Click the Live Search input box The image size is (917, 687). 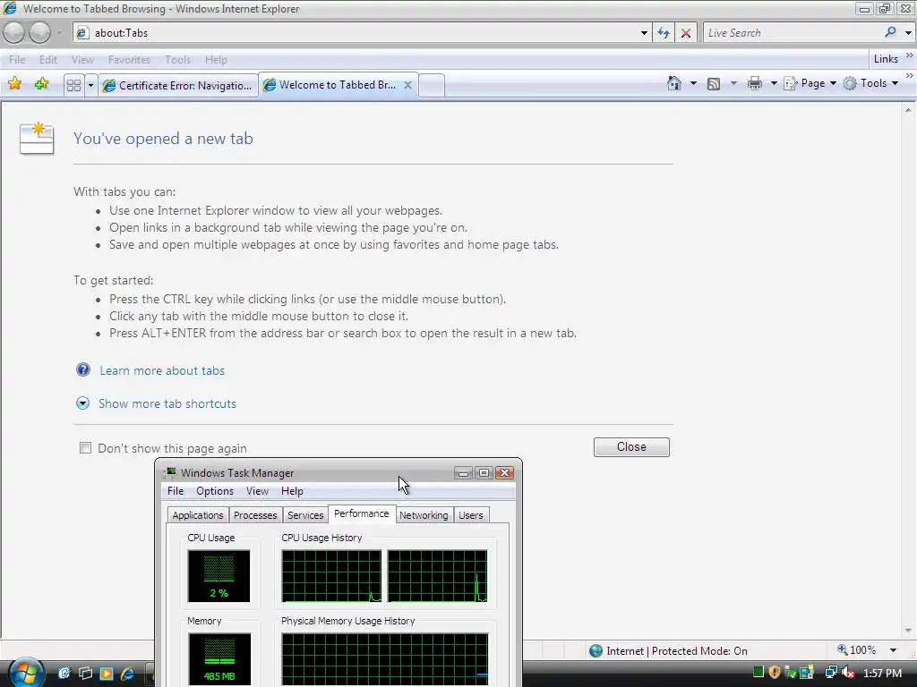tap(793, 33)
